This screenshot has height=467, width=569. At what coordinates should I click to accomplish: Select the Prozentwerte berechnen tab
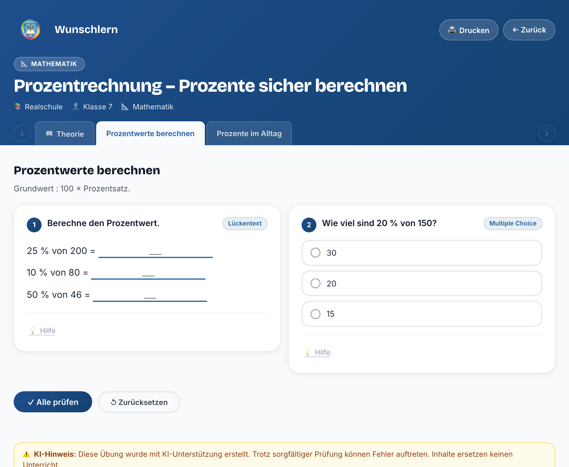click(150, 134)
